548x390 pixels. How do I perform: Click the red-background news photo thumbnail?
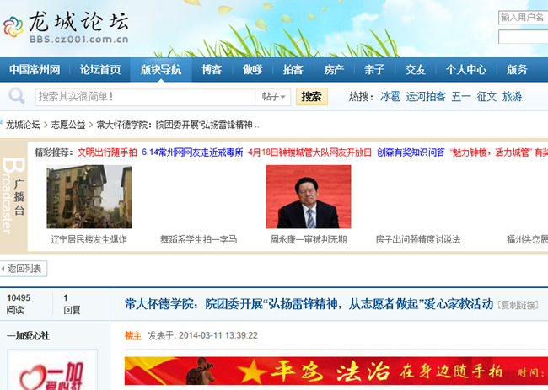point(309,196)
